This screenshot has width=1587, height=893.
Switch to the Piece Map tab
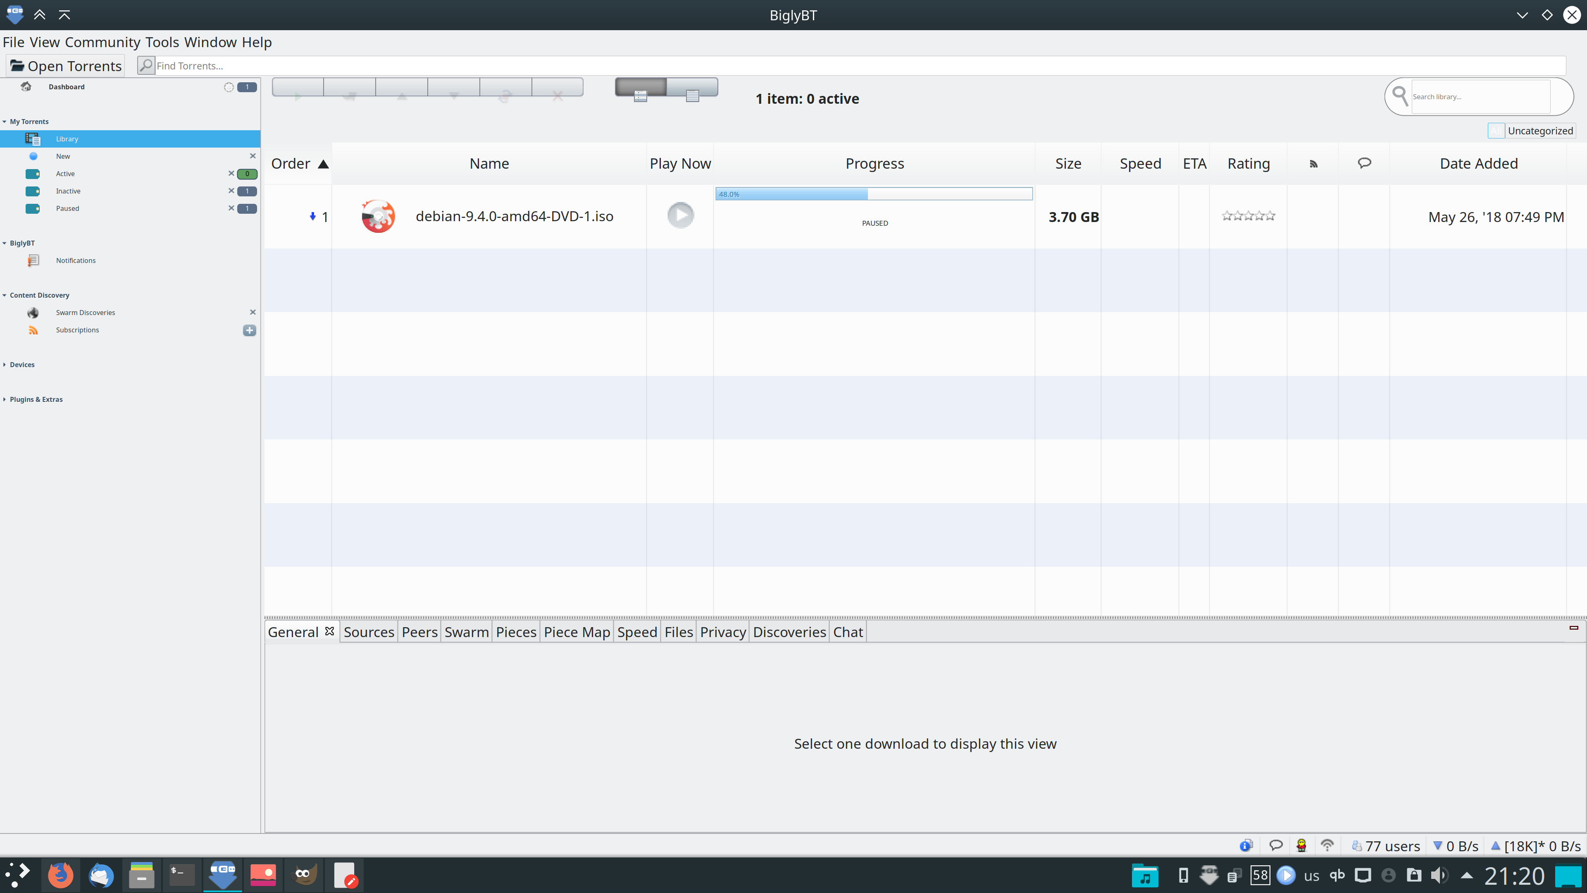[576, 632]
